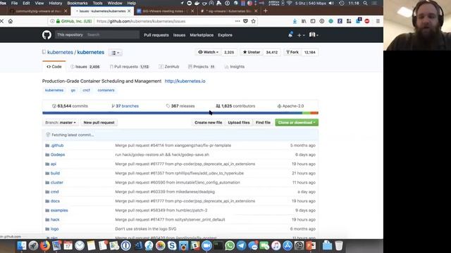This screenshot has width=451, height=253.
Task: Click the Spotlight search icon in menu bar
Action: click(365, 3)
